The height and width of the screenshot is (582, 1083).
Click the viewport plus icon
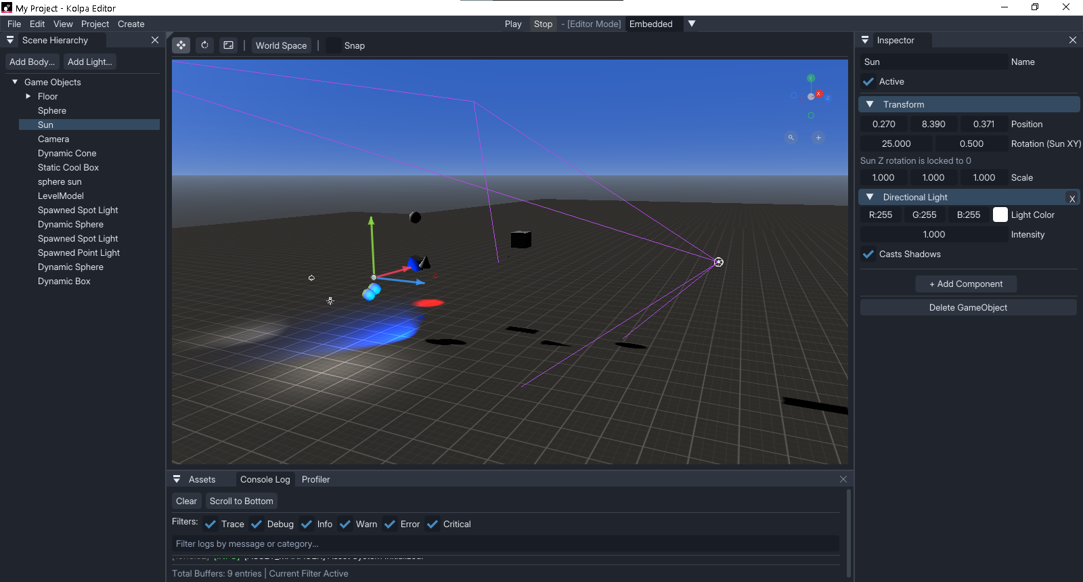tap(818, 137)
